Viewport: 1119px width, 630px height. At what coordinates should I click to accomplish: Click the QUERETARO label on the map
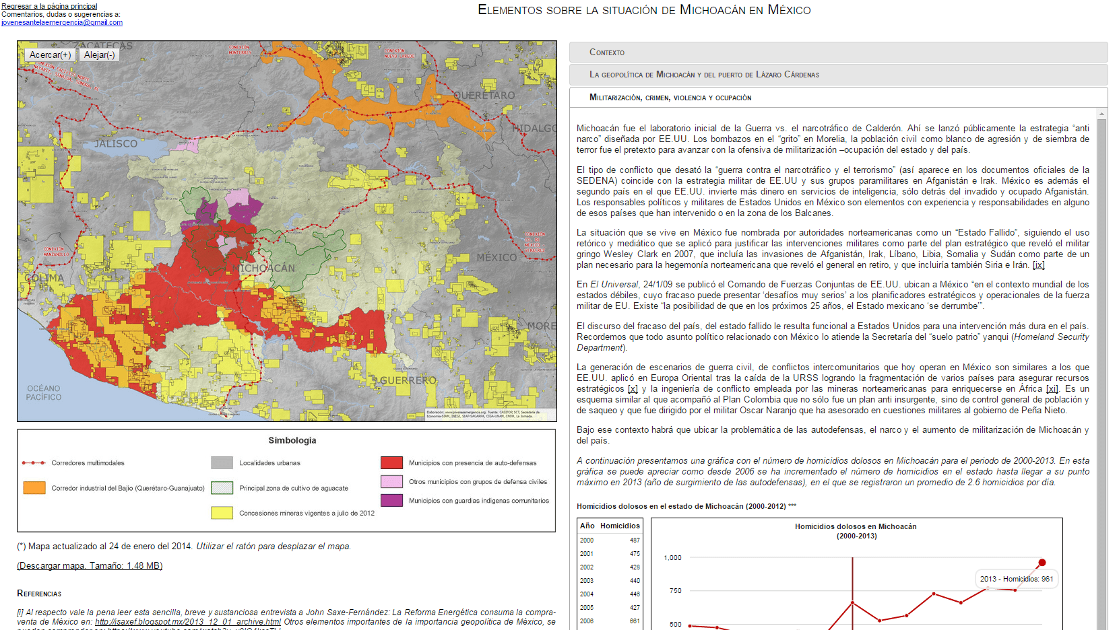click(x=484, y=96)
